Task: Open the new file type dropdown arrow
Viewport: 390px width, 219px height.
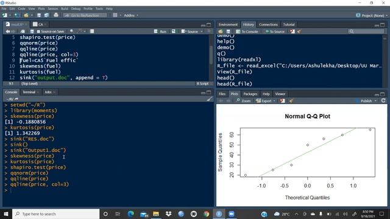Action: 10,15
